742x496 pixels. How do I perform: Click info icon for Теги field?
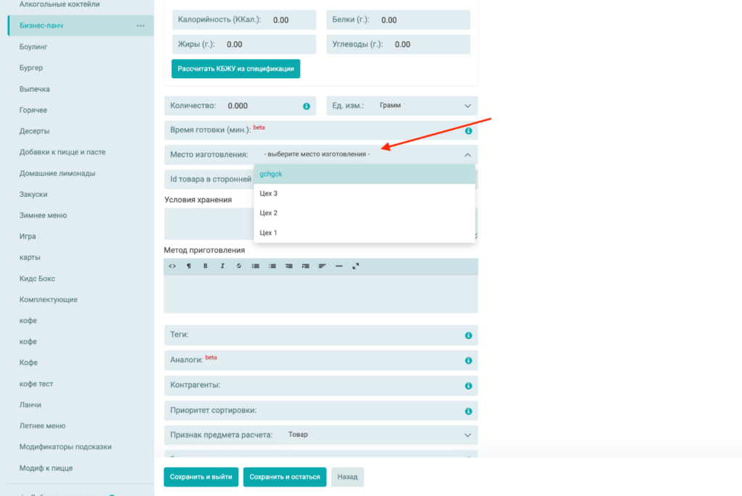469,335
